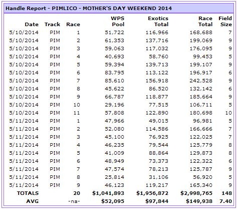Select WPS Pool value 51,722
This screenshot has height=210, width=237.
(x=114, y=33)
